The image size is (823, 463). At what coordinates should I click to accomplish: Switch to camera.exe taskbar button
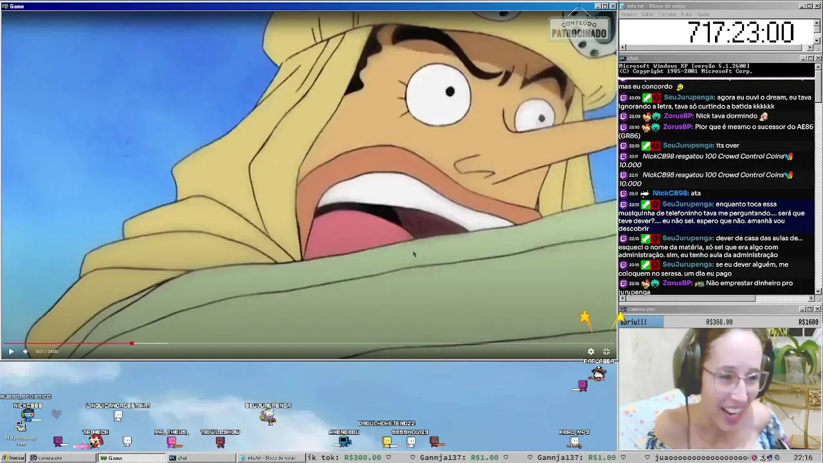pos(62,458)
